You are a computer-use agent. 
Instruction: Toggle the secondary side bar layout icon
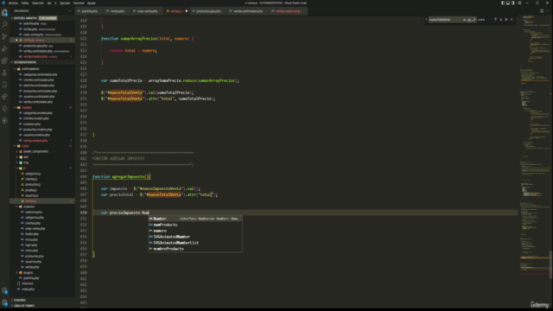[512, 3]
